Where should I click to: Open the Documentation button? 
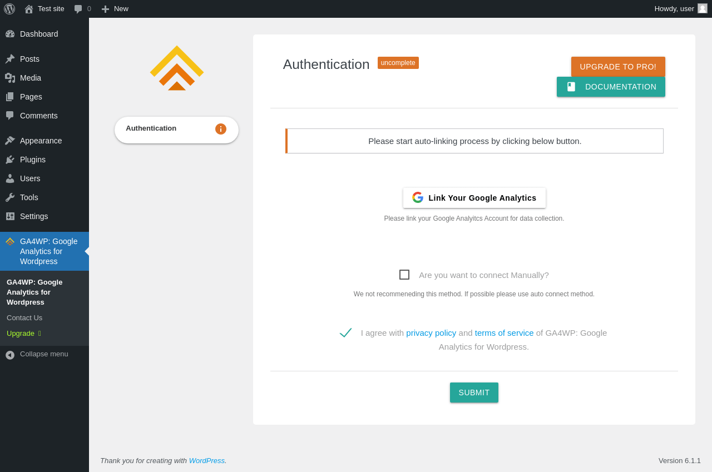tap(611, 87)
